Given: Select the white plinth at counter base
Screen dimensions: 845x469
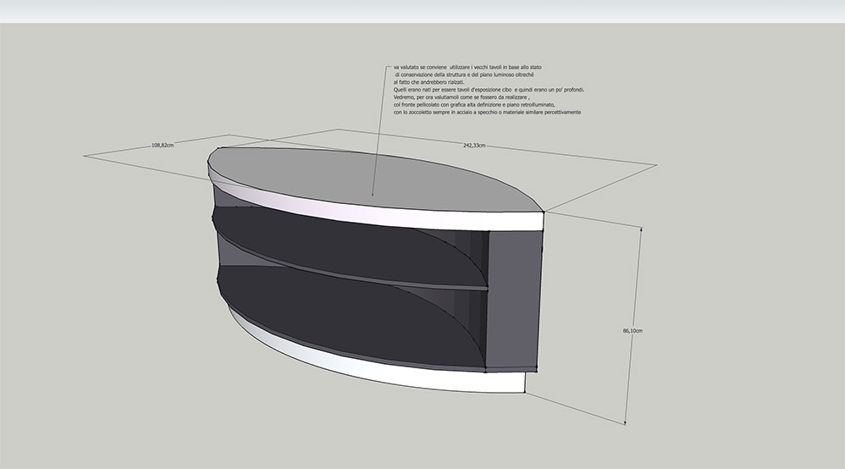Looking at the screenshot, I should (378, 372).
